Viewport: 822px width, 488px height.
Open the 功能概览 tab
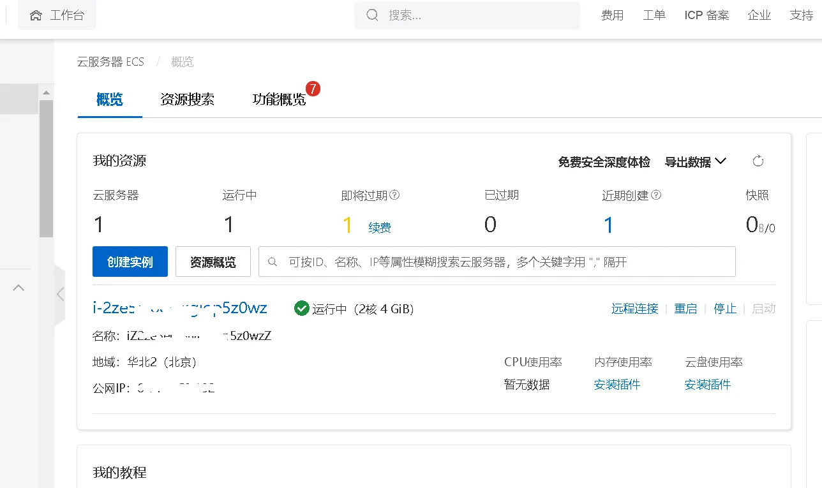(x=279, y=100)
